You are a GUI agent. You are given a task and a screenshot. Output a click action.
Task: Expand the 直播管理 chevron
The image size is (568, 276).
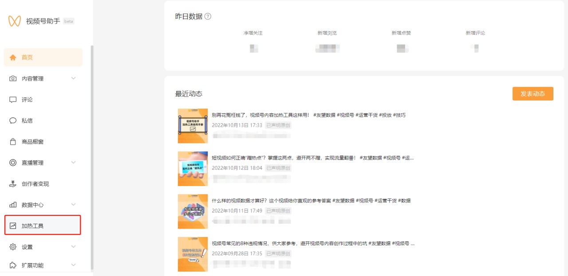[74, 163]
